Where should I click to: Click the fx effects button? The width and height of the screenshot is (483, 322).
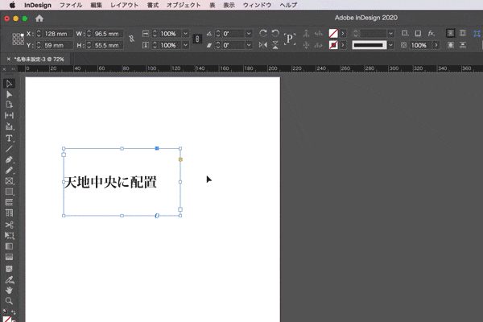[431, 34]
